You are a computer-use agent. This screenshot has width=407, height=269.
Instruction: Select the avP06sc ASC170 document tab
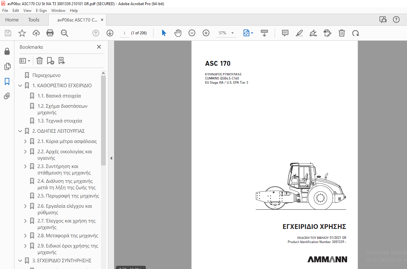tap(77, 20)
